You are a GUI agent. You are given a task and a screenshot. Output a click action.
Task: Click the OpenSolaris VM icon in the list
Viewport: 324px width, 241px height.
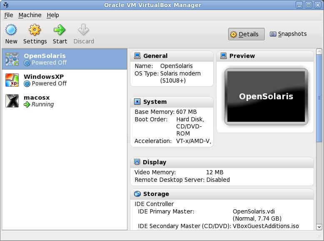[12, 59]
